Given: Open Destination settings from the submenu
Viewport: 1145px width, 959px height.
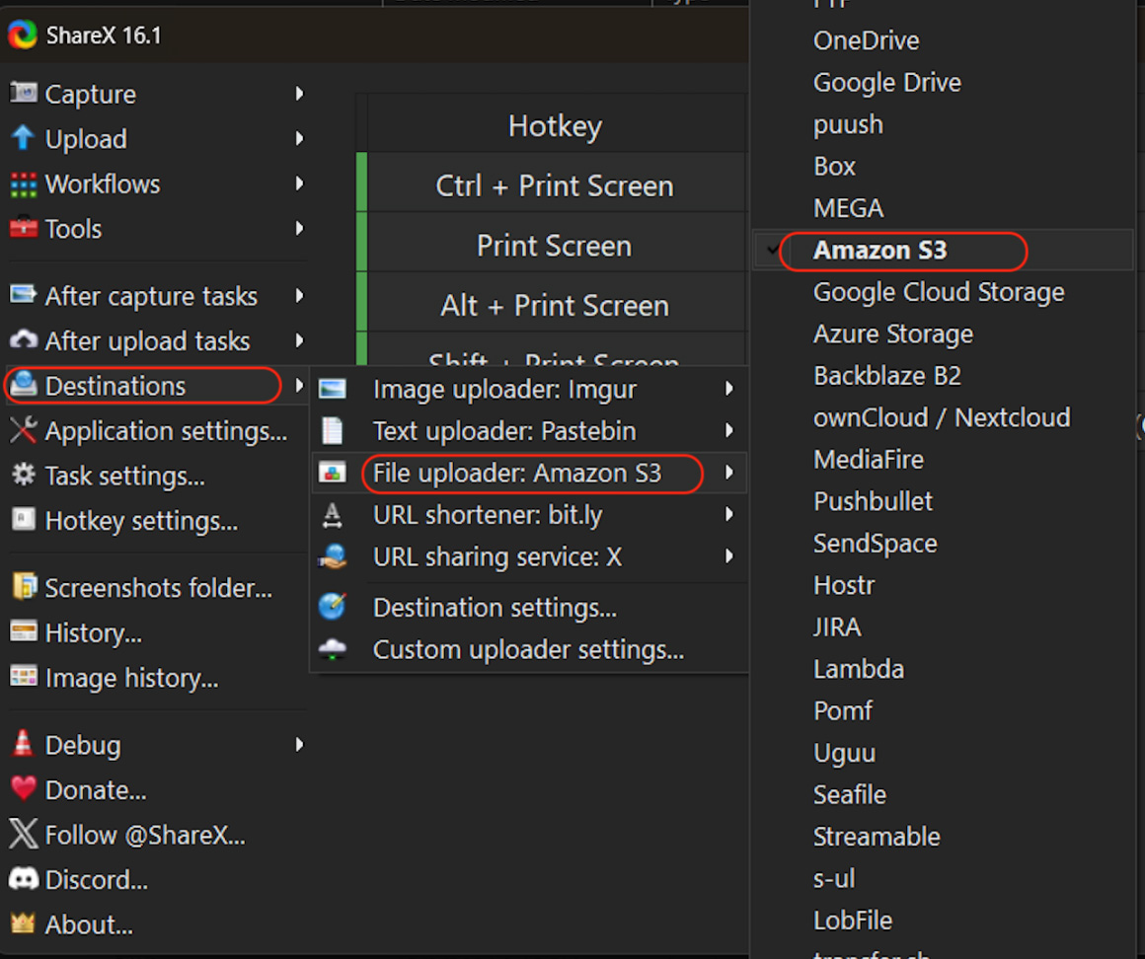Looking at the screenshot, I should coord(495,608).
